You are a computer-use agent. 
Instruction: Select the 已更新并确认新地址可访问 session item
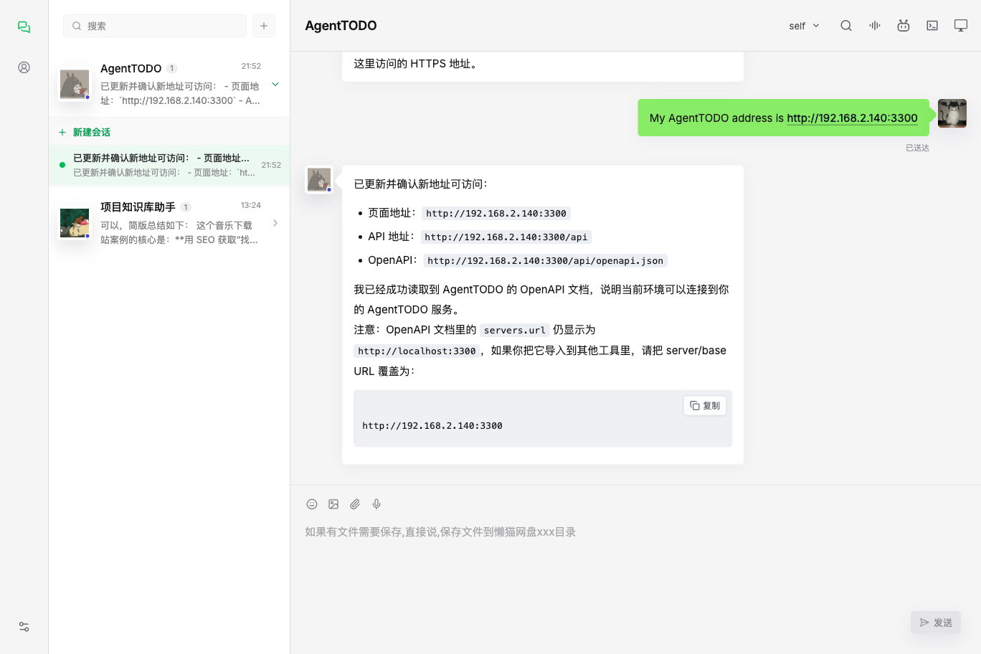(x=169, y=165)
